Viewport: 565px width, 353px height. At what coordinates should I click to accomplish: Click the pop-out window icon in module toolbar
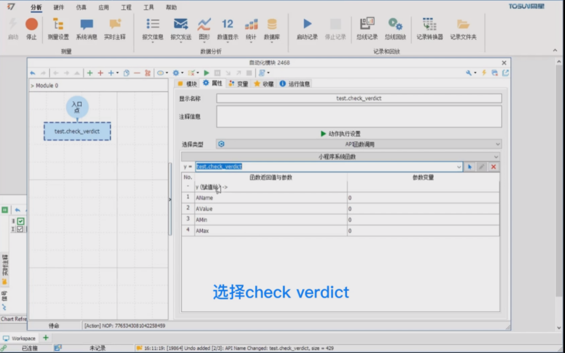coord(505,73)
